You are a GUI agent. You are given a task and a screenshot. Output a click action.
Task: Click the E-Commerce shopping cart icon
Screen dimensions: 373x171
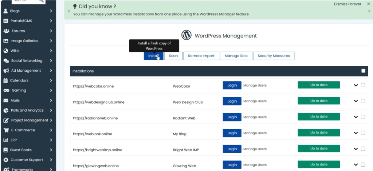6,130
